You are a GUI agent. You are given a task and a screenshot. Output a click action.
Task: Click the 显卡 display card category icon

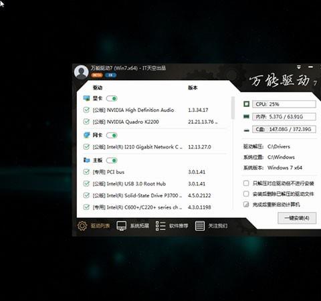point(86,98)
